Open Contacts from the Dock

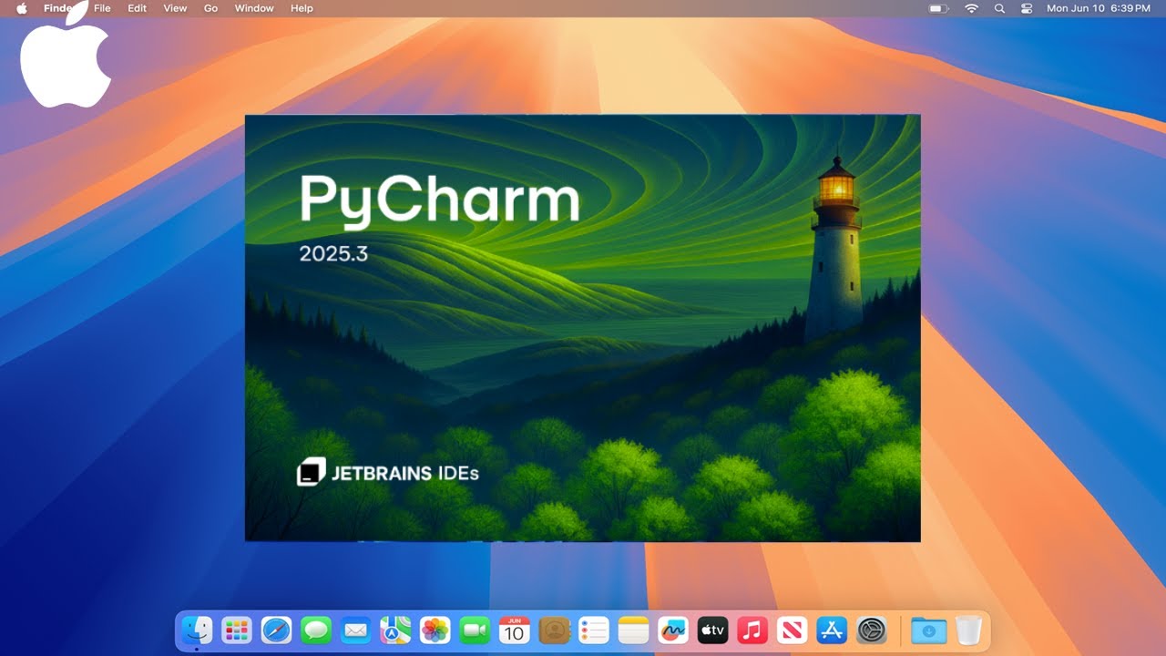(554, 630)
